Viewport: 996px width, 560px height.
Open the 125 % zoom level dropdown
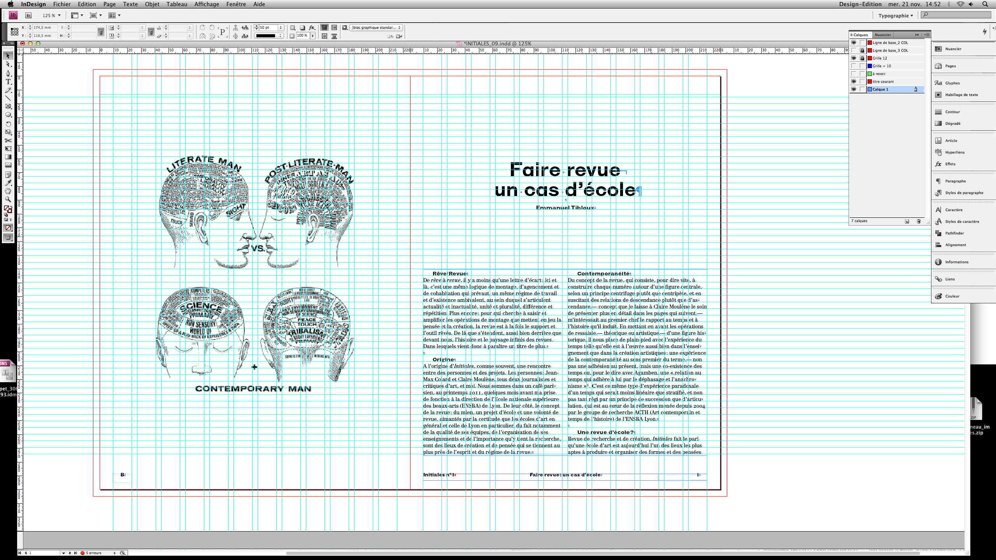coord(59,16)
